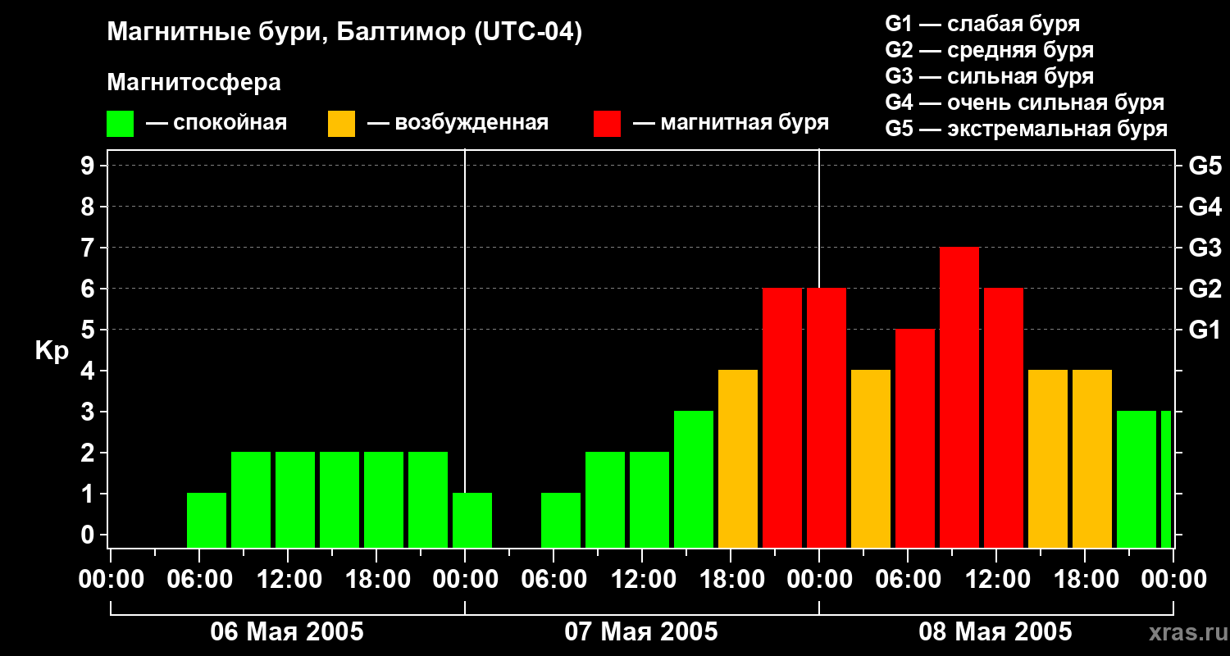Screen dimensions: 1230x656
Task: Click the first yellow bar on 07 Мая
Action: point(738,458)
